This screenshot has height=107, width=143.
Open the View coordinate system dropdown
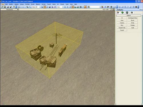(x=63, y=7)
